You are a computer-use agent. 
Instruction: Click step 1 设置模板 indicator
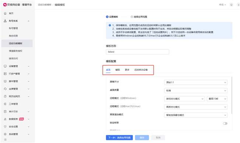(x=112, y=17)
